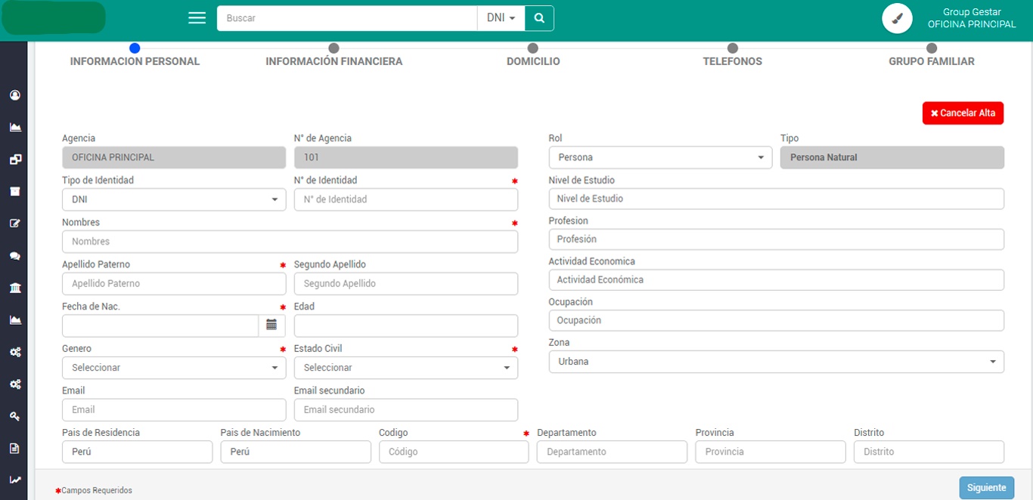Click Group Gestar OFICINA PRINCIPAL user label
This screenshot has width=1033, height=500.
[972, 18]
